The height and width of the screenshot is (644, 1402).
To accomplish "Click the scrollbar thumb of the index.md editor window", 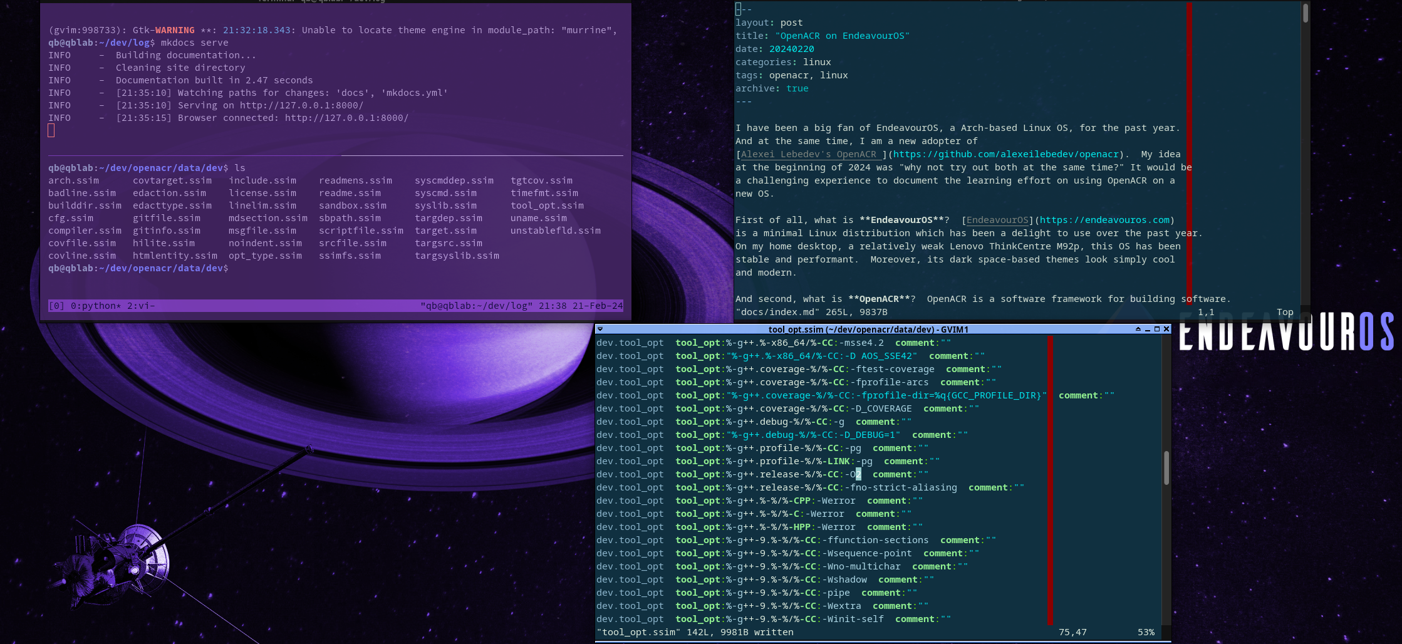I will (x=1306, y=13).
